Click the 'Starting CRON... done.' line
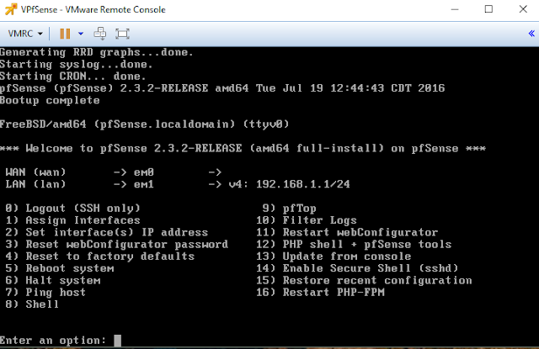Screen dimensions: 539x349 (x=73, y=77)
